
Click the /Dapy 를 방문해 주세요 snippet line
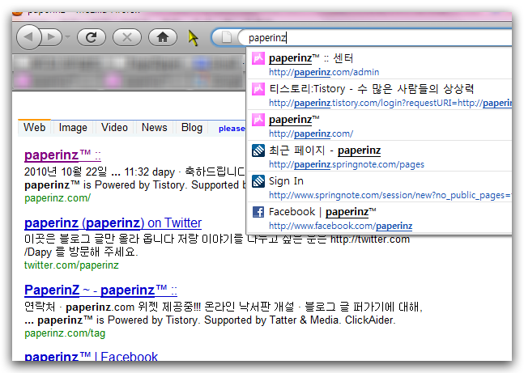pyautogui.click(x=81, y=252)
